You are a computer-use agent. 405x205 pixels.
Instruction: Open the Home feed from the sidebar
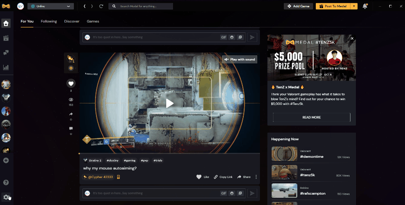pyautogui.click(x=6, y=23)
